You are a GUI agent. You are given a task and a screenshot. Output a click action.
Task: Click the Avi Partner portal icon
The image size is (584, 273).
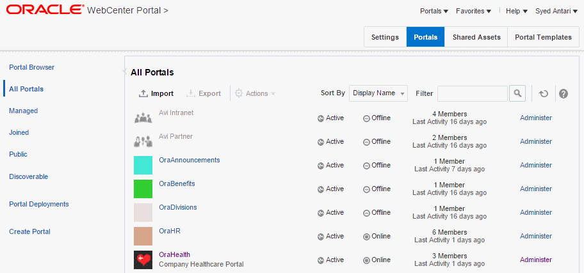pyautogui.click(x=143, y=141)
